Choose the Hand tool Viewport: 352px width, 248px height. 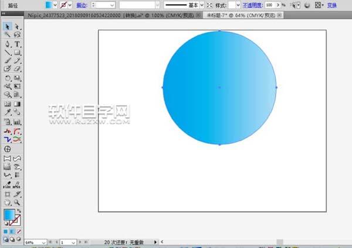click(x=8, y=202)
